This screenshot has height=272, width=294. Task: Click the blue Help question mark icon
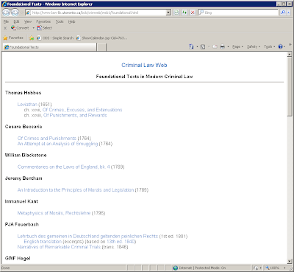pyautogui.click(x=281, y=46)
